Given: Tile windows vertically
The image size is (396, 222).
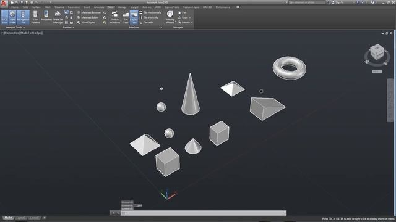Looking at the screenshot, I should pos(148,17).
